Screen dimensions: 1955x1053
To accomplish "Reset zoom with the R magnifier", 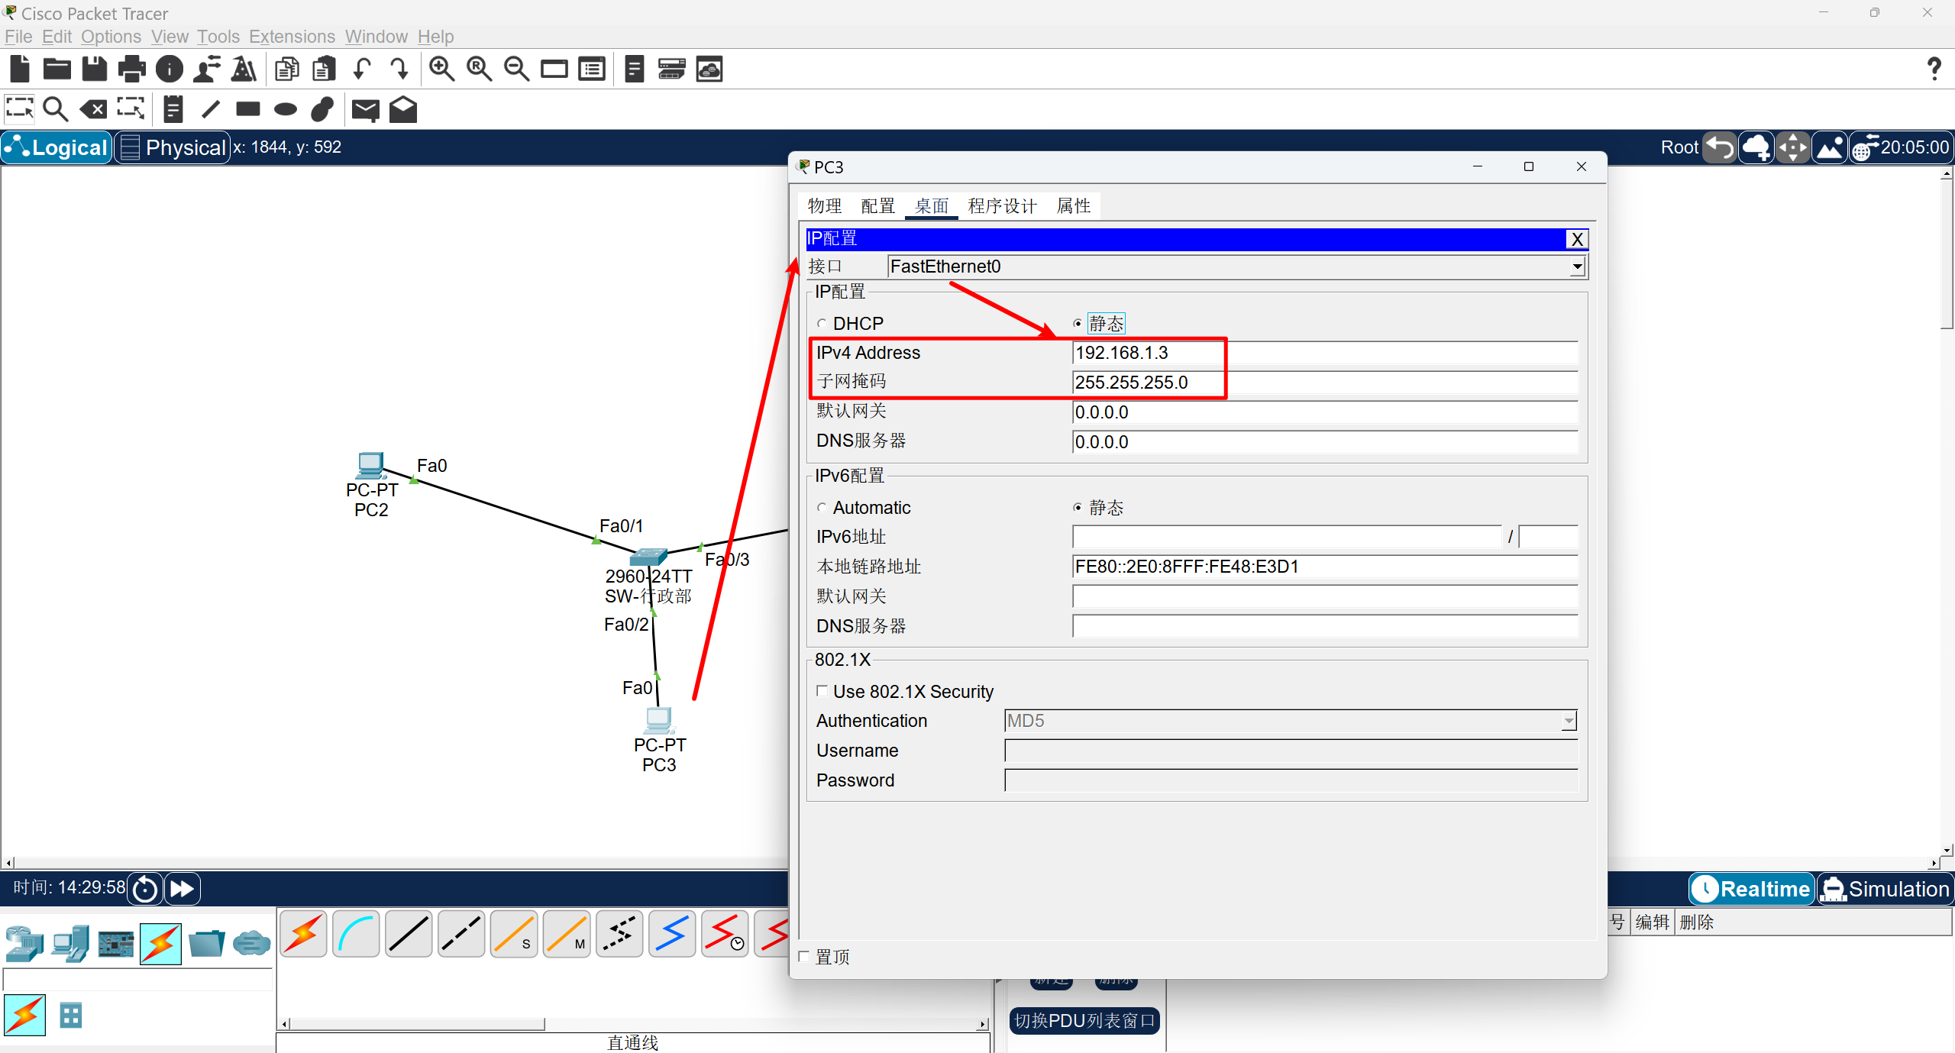I will [479, 69].
